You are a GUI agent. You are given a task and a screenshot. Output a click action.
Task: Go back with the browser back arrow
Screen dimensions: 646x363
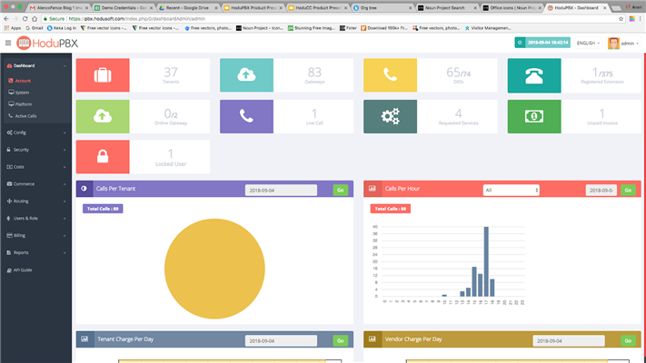[x=6, y=18]
